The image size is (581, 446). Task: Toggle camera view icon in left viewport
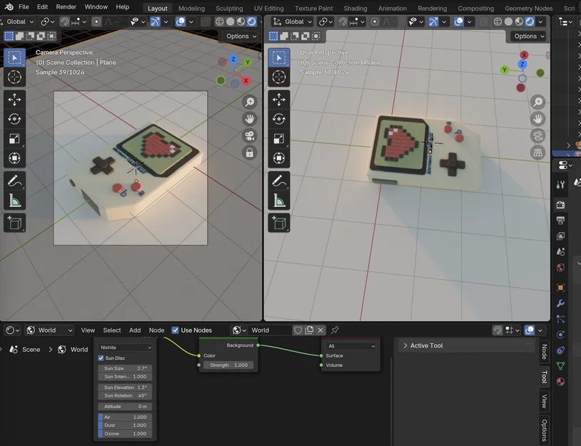pyautogui.click(x=250, y=136)
